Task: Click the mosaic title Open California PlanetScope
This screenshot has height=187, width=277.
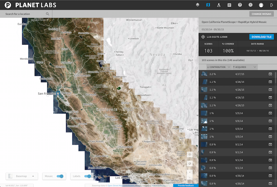Action: pos(234,22)
